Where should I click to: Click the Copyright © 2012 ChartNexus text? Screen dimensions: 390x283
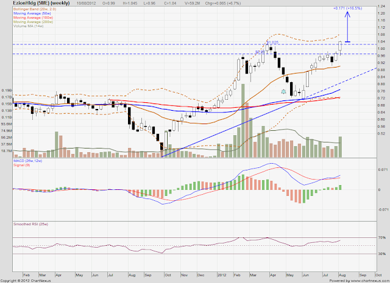tap(26, 281)
